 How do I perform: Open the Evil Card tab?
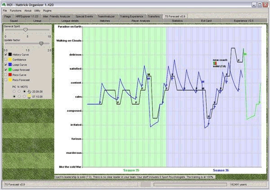click(206, 21)
